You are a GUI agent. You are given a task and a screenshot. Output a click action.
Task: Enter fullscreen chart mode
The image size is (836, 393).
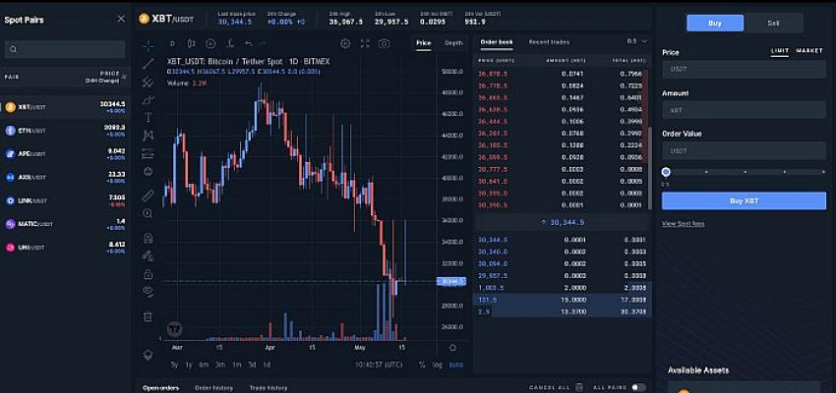365,43
